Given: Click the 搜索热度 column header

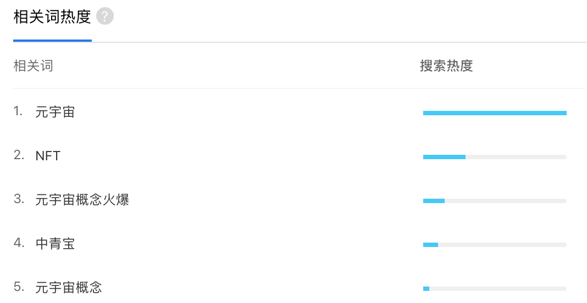Looking at the screenshot, I should [x=446, y=66].
